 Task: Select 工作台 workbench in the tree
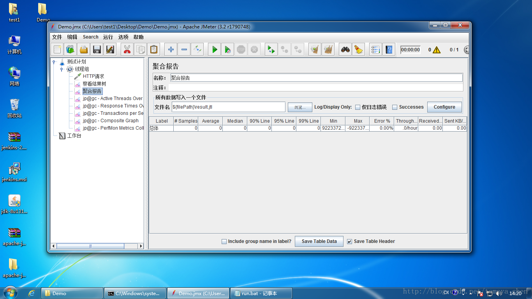[74, 136]
